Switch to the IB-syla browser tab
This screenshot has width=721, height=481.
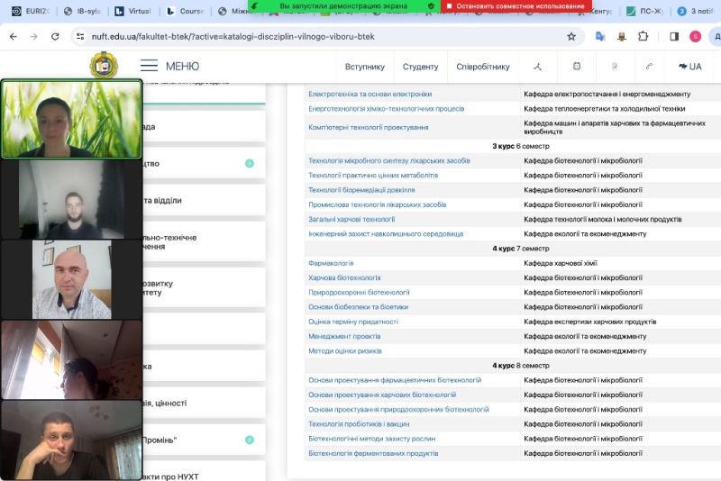point(85,11)
